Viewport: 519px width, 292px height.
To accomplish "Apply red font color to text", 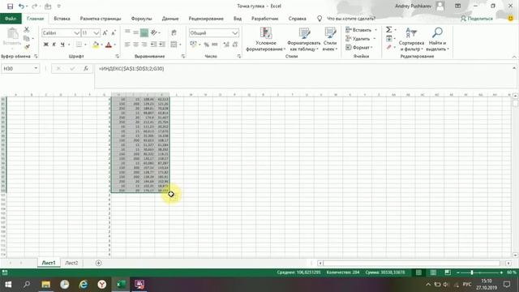I will click(109, 45).
